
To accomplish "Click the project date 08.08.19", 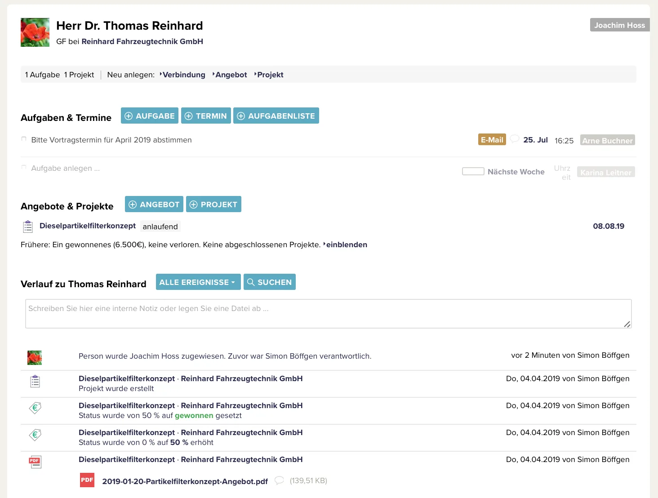I will [609, 226].
